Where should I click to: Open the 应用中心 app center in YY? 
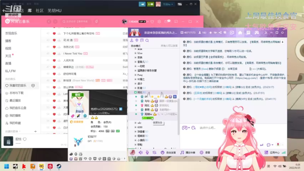coord(272,153)
